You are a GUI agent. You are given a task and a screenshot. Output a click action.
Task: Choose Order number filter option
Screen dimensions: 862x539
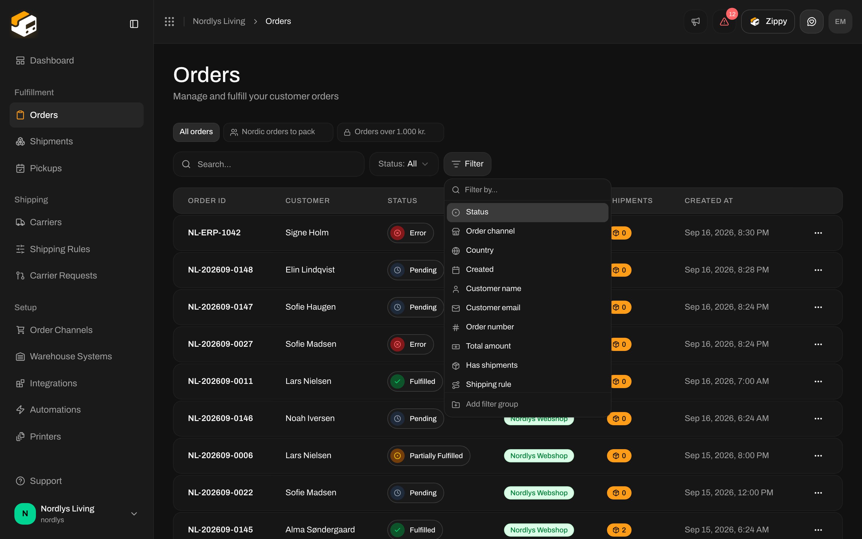527,327
